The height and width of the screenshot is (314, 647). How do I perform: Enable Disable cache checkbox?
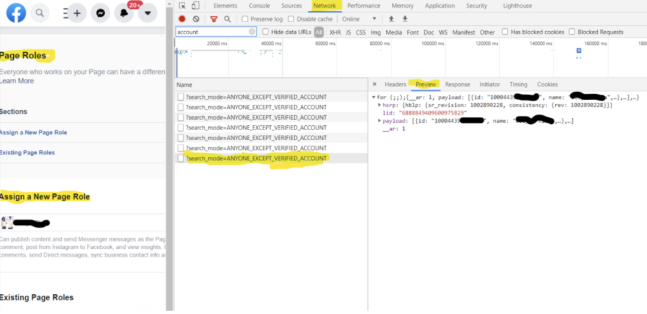tap(291, 19)
